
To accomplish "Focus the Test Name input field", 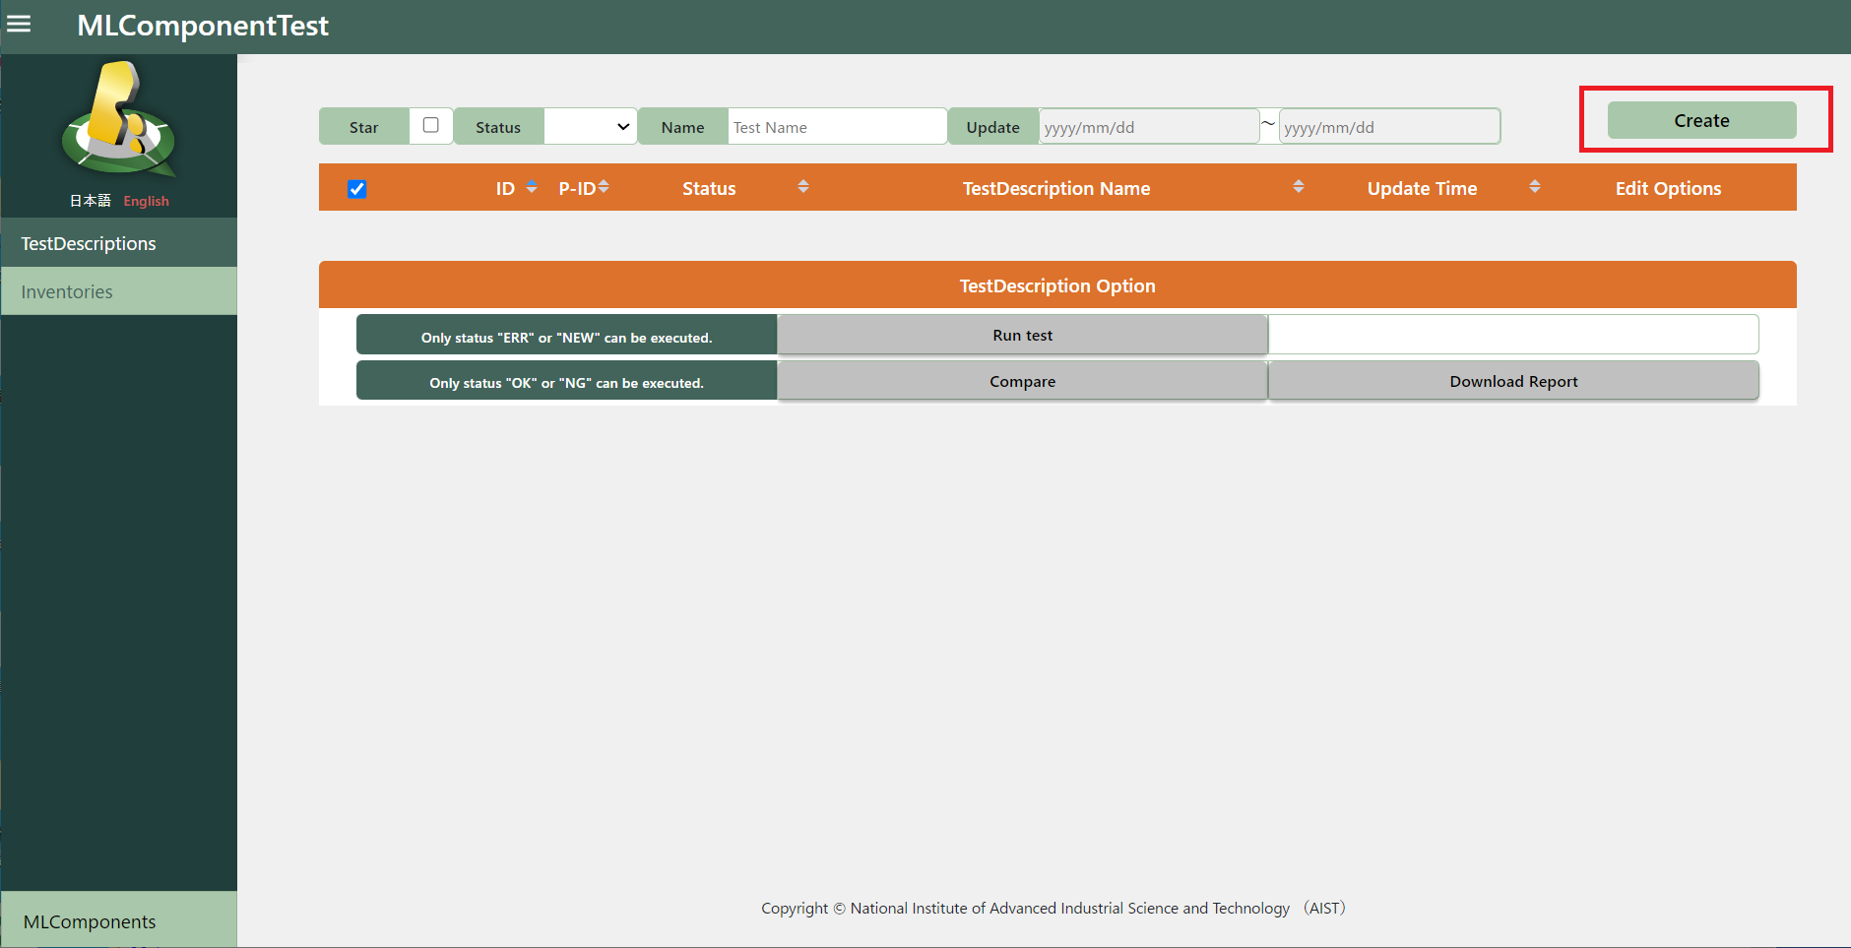I will [x=836, y=127].
